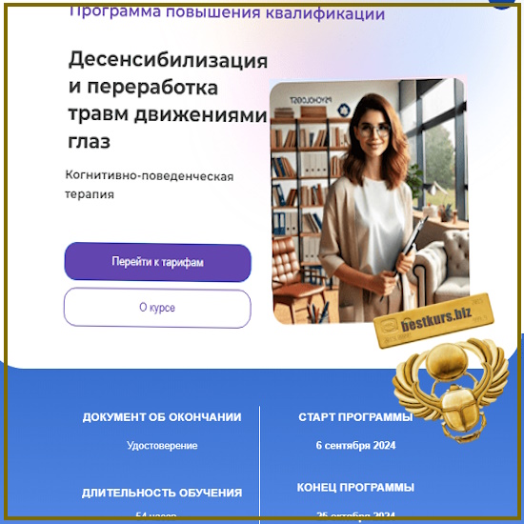This screenshot has height=524, width=524.
Task: Click 'Программа повышения квалификации' heading
Action: (x=227, y=13)
